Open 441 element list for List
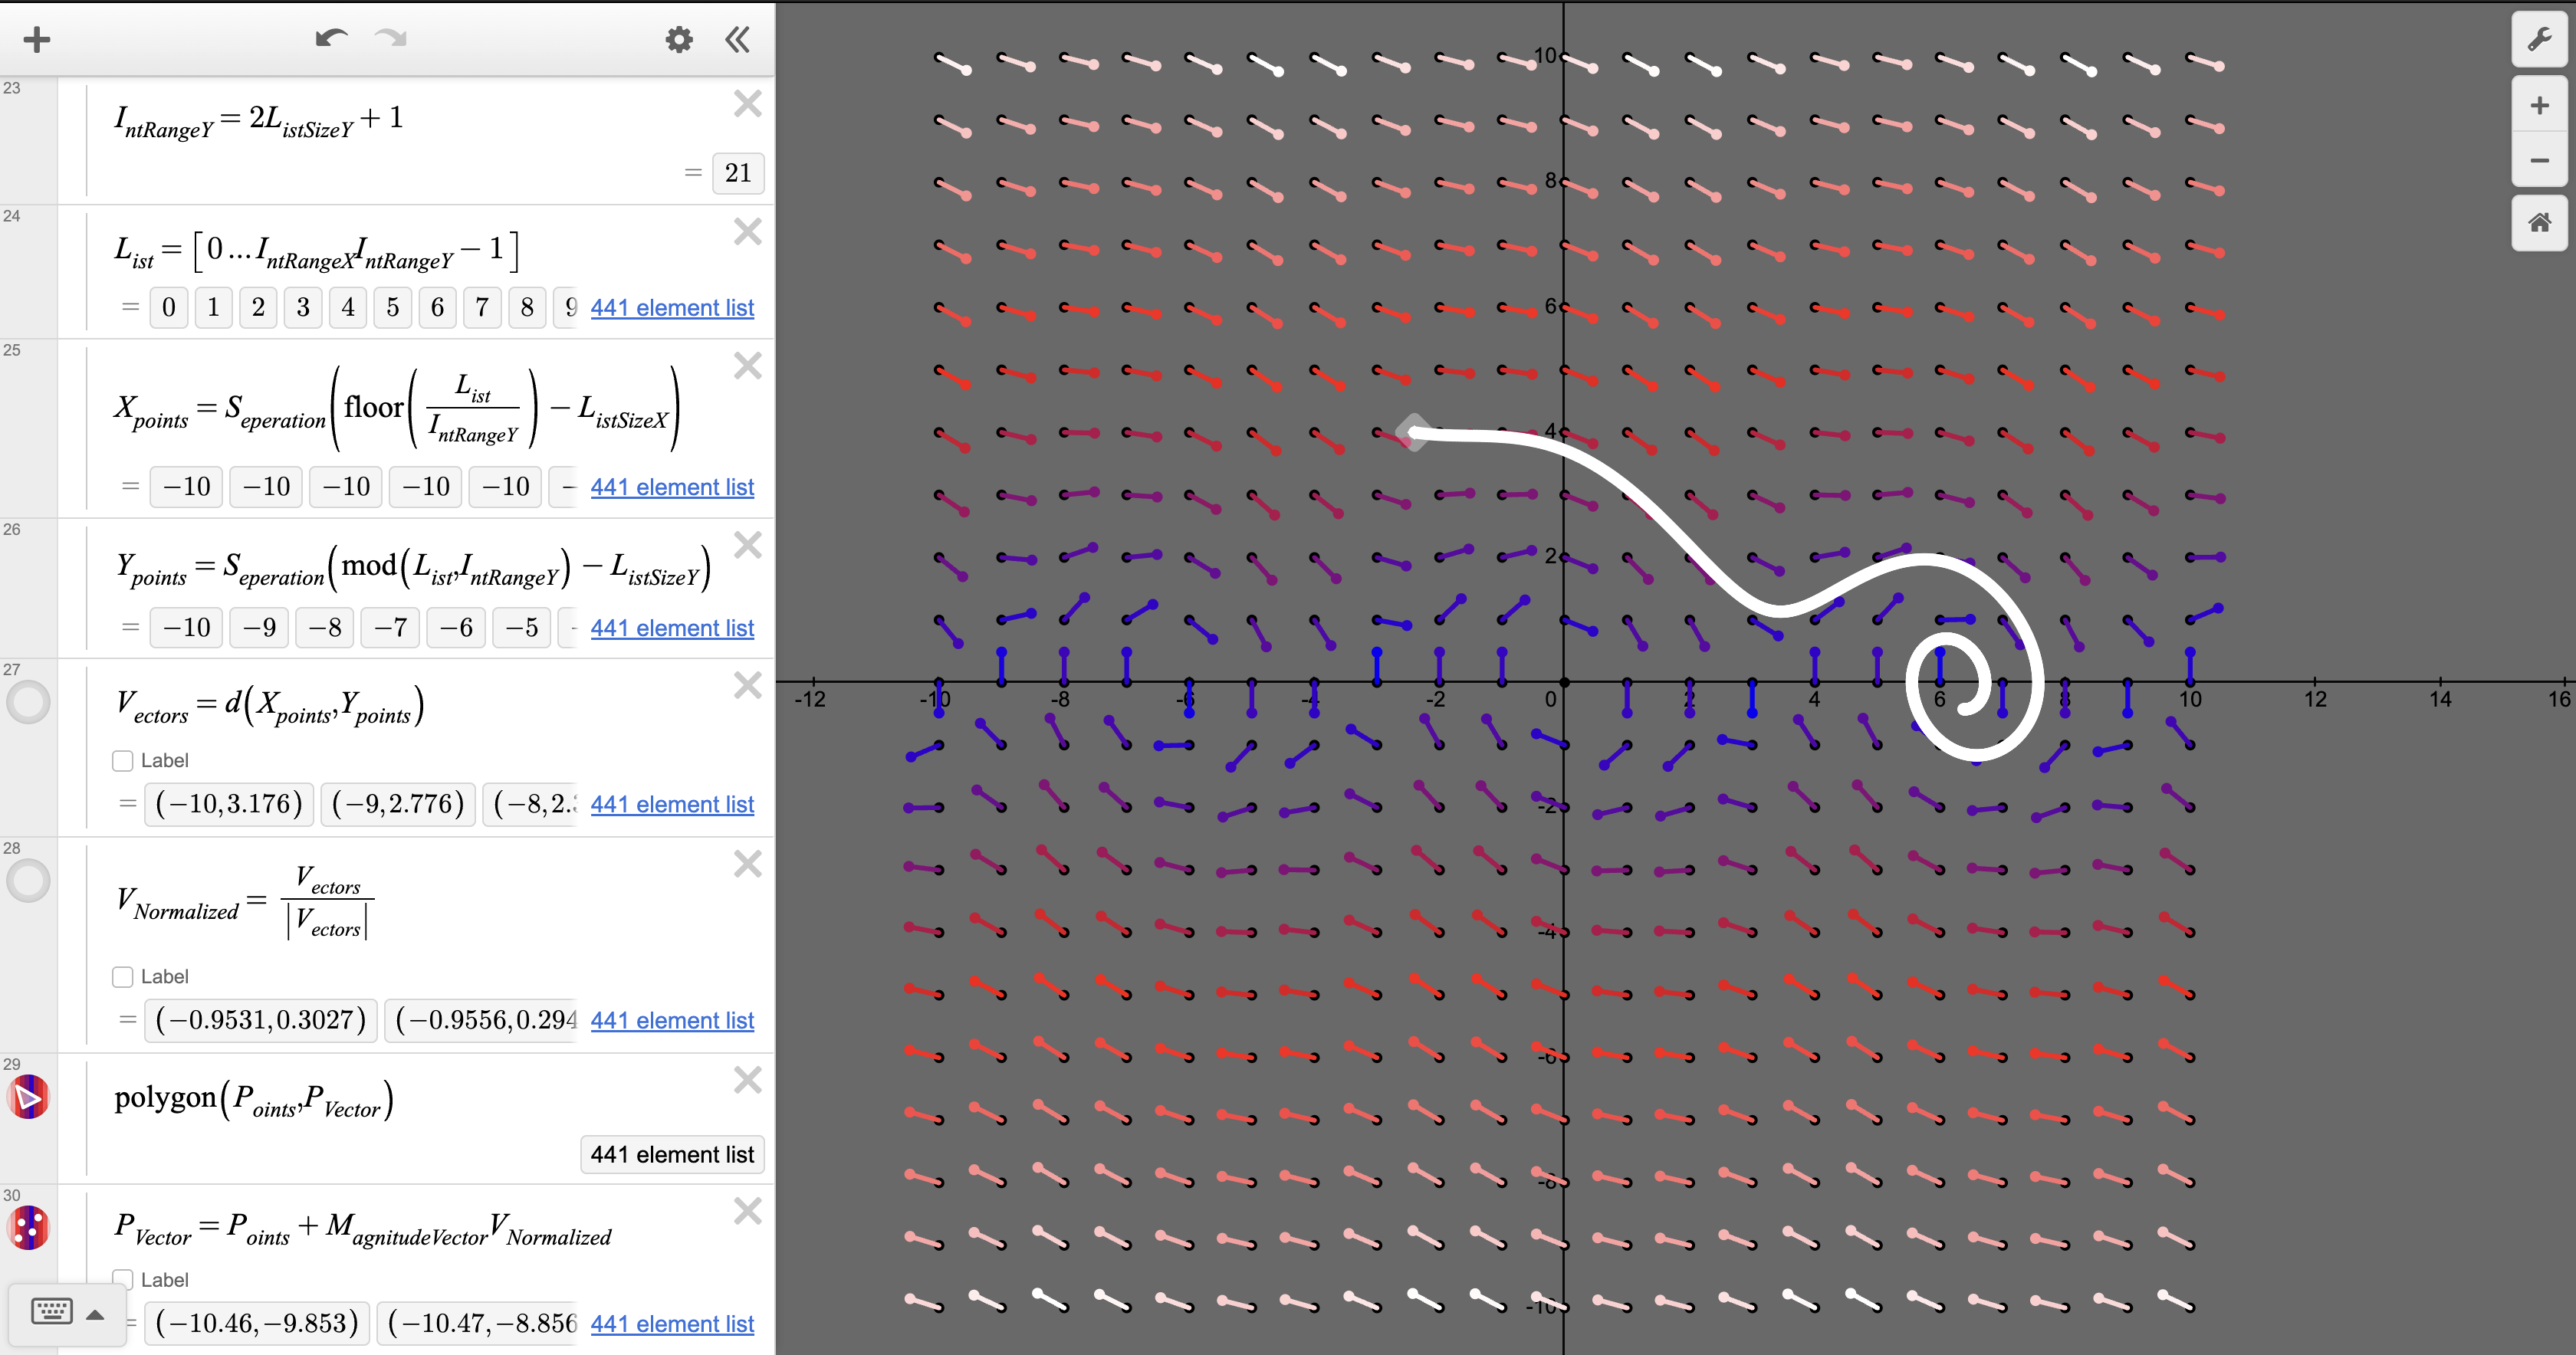Viewport: 2576px width, 1355px height. [672, 307]
